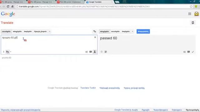Click the address bar URL

84,7
